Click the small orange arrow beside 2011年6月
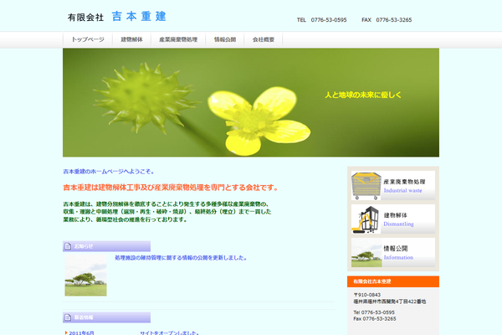The width and height of the screenshot is (502, 335). (66, 332)
